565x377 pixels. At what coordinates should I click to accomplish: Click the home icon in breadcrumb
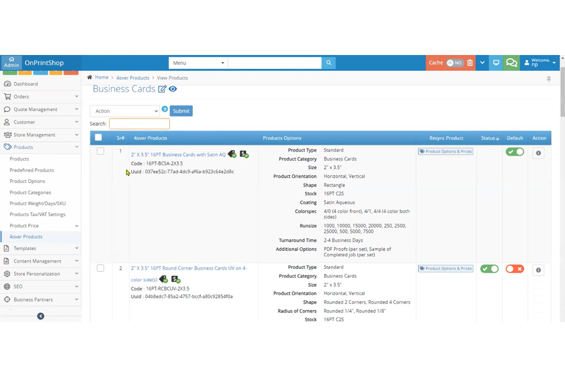tap(90, 77)
